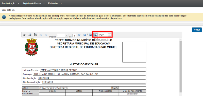
Task: Click the Voltar button
Action: 197,30
